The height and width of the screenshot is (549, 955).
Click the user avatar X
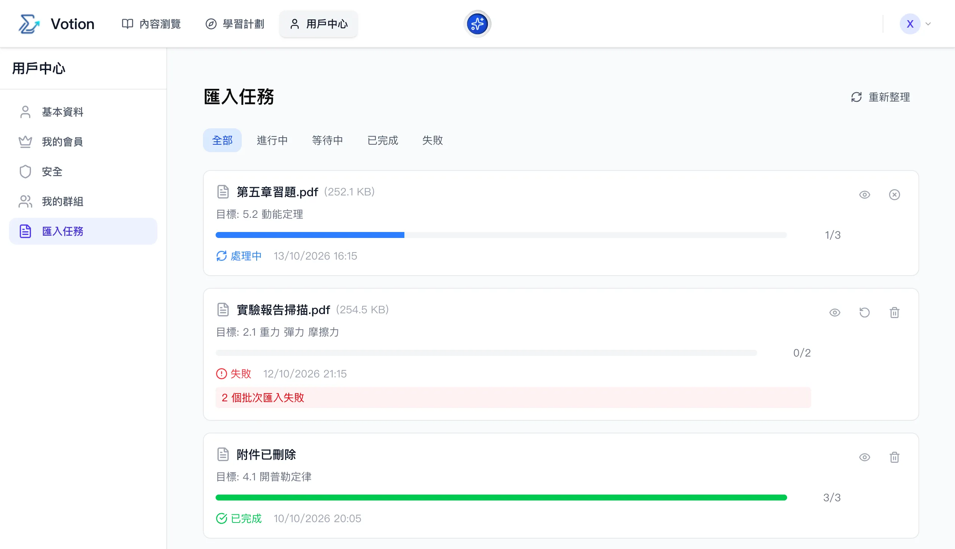click(910, 24)
